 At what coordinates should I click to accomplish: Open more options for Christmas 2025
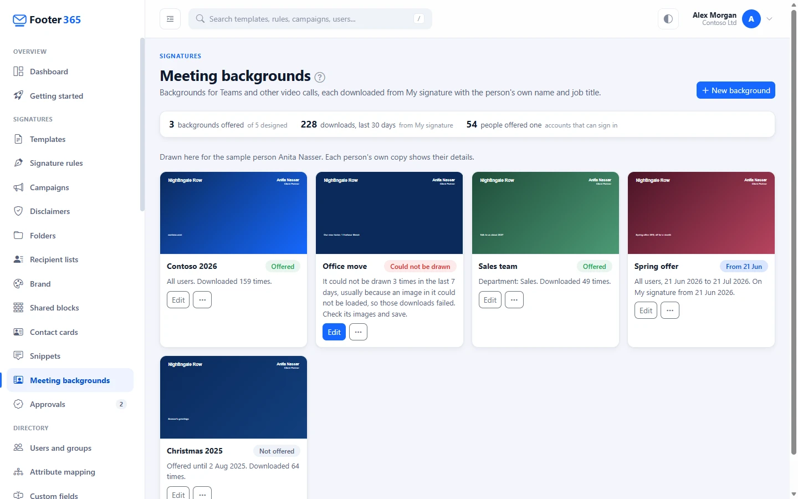[x=202, y=492]
